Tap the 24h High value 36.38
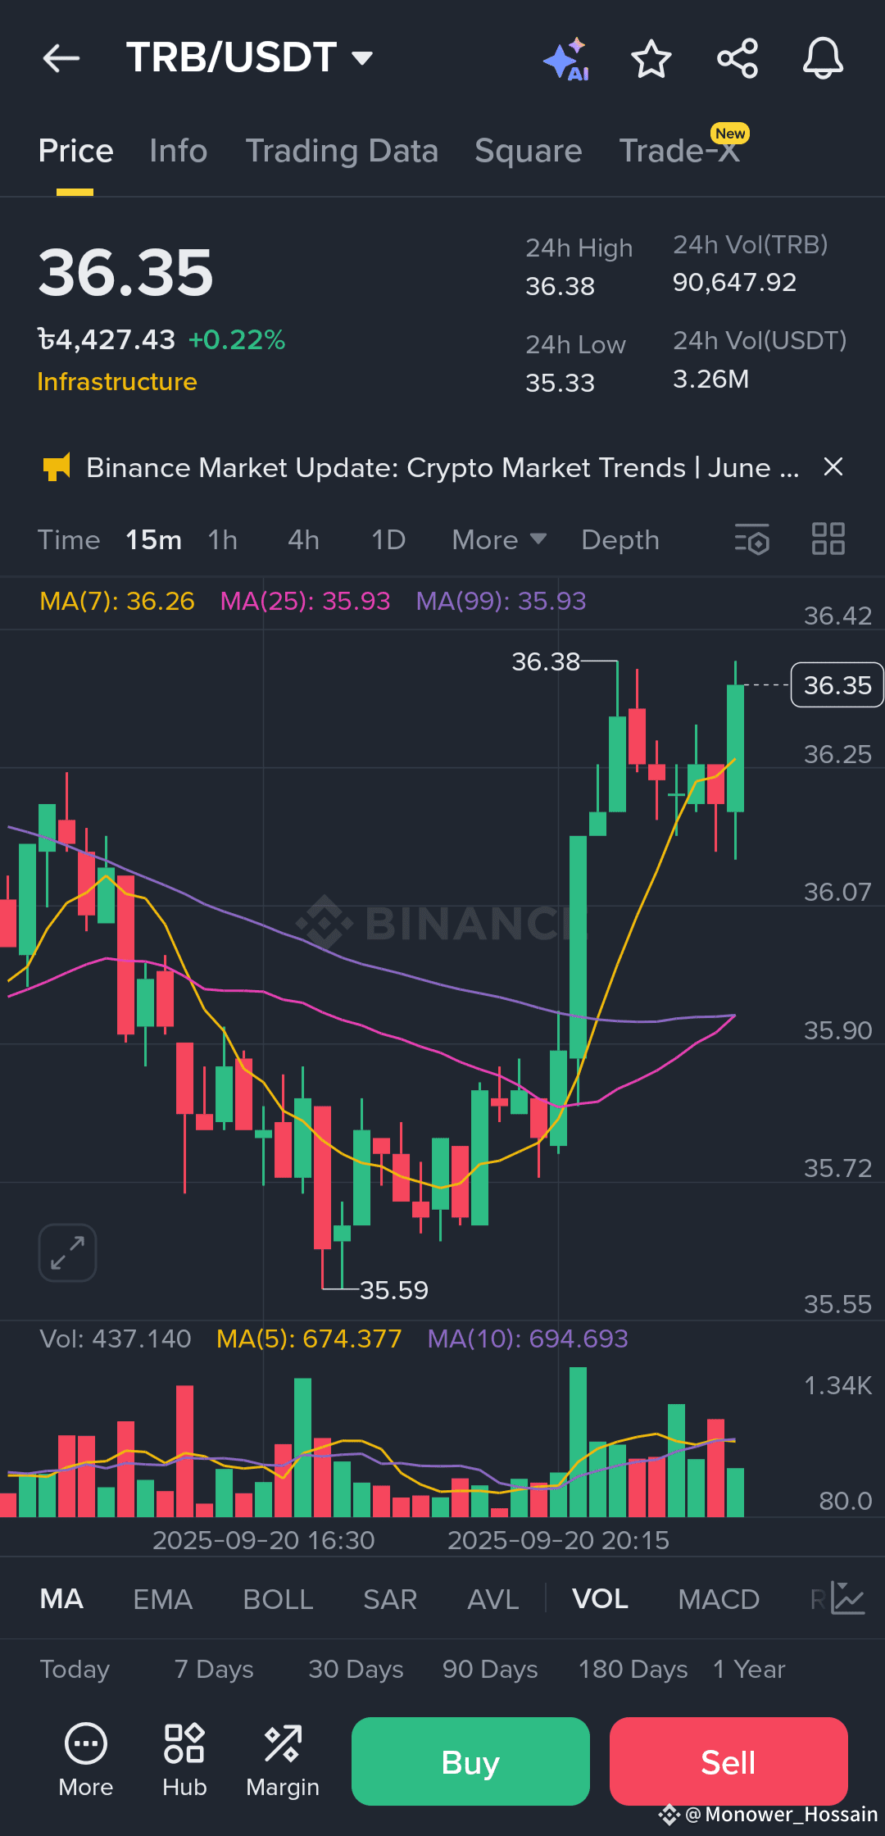Viewport: 885px width, 1836px height. (x=560, y=286)
